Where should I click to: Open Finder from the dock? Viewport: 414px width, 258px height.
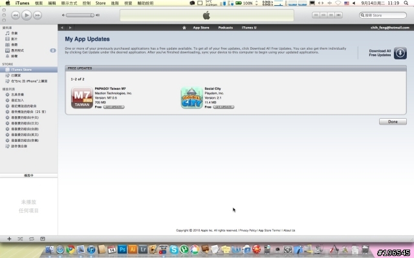pos(50,250)
